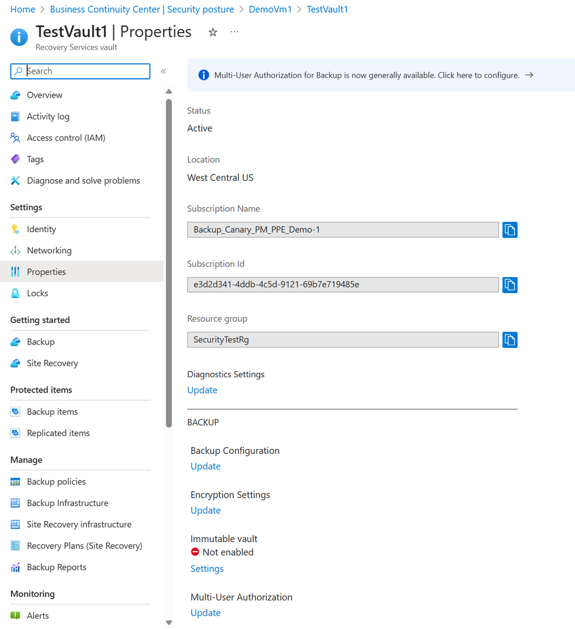Click the Overview cloud icon in sidebar
Image resolution: width=575 pixels, height=629 pixels.
pos(15,95)
